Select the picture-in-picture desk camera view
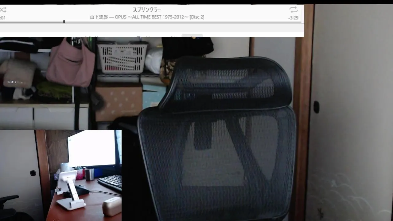The width and height of the screenshot is (393, 221). click(61, 175)
